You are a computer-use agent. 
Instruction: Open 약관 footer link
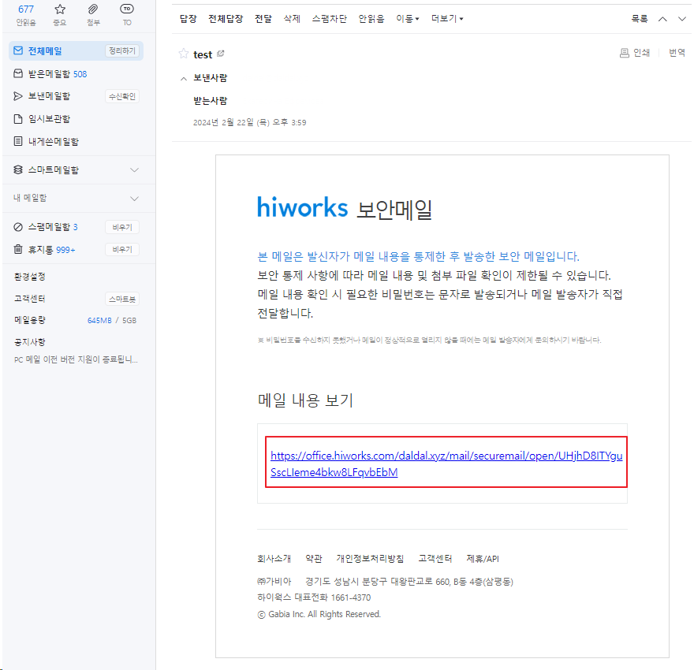[x=314, y=559]
